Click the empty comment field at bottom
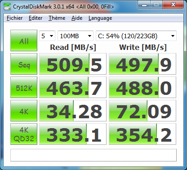 [x=93, y=155]
